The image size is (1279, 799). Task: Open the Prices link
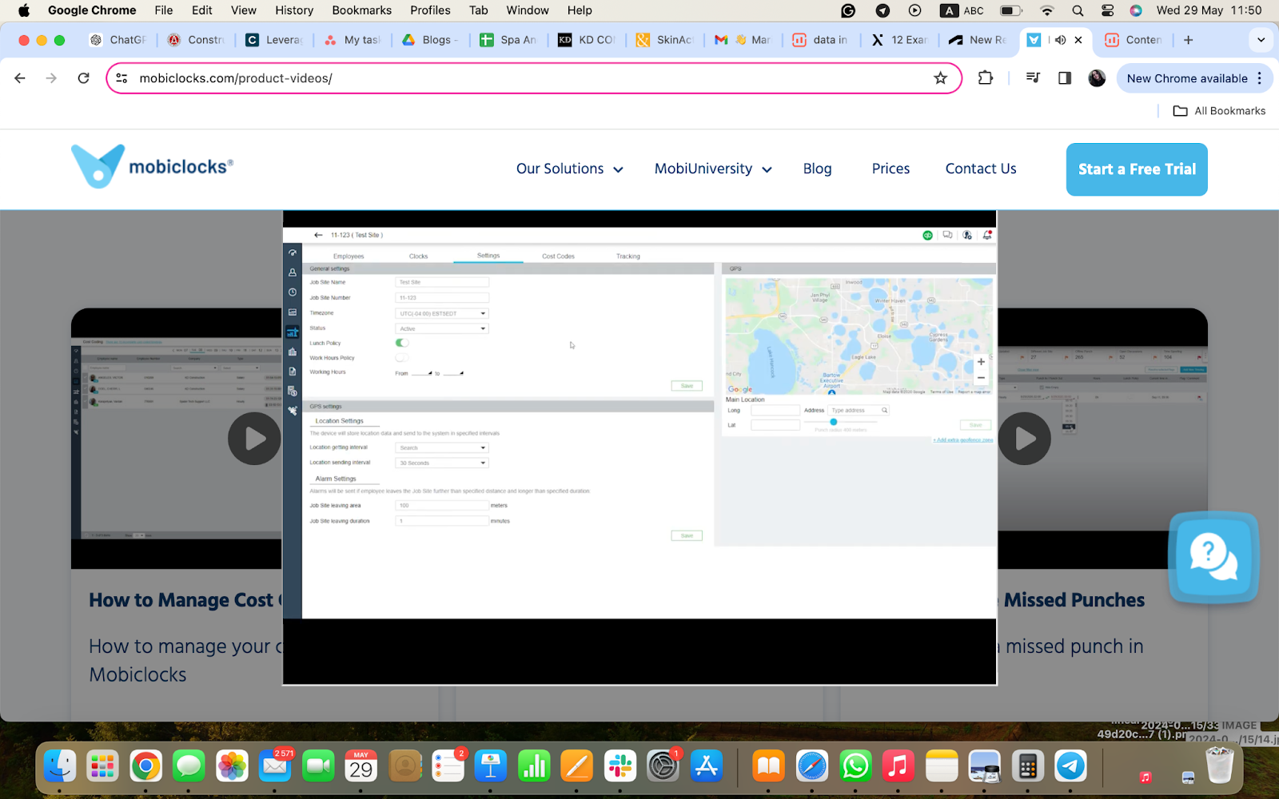click(891, 169)
